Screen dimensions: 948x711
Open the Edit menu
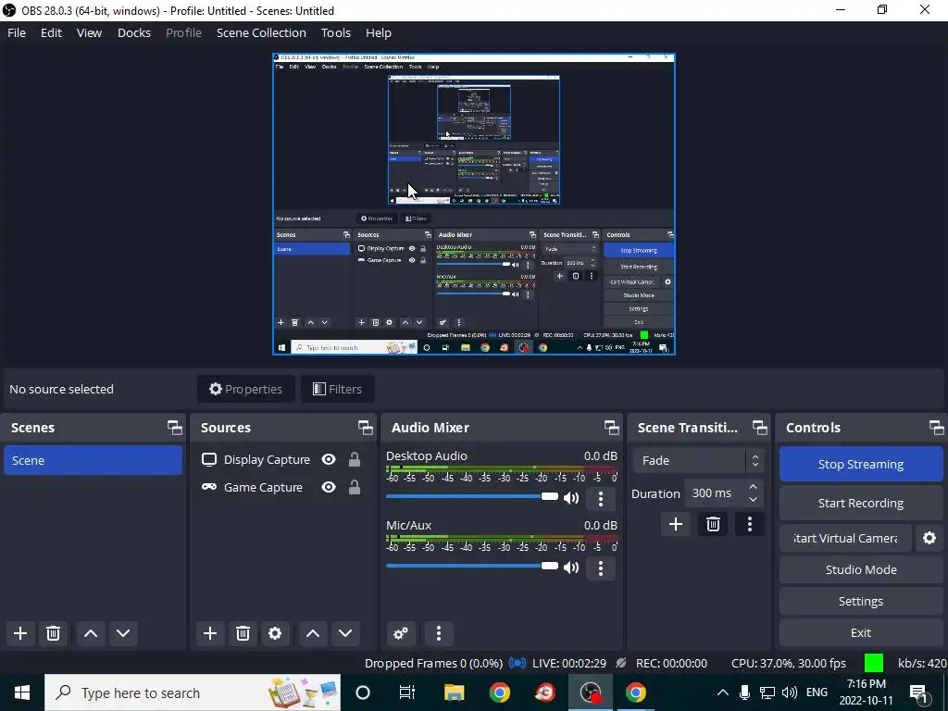click(52, 32)
